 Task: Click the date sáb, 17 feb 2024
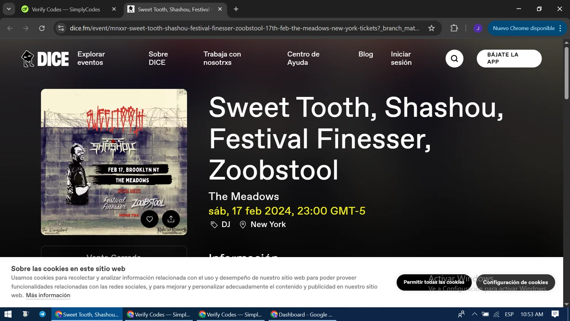(x=287, y=211)
